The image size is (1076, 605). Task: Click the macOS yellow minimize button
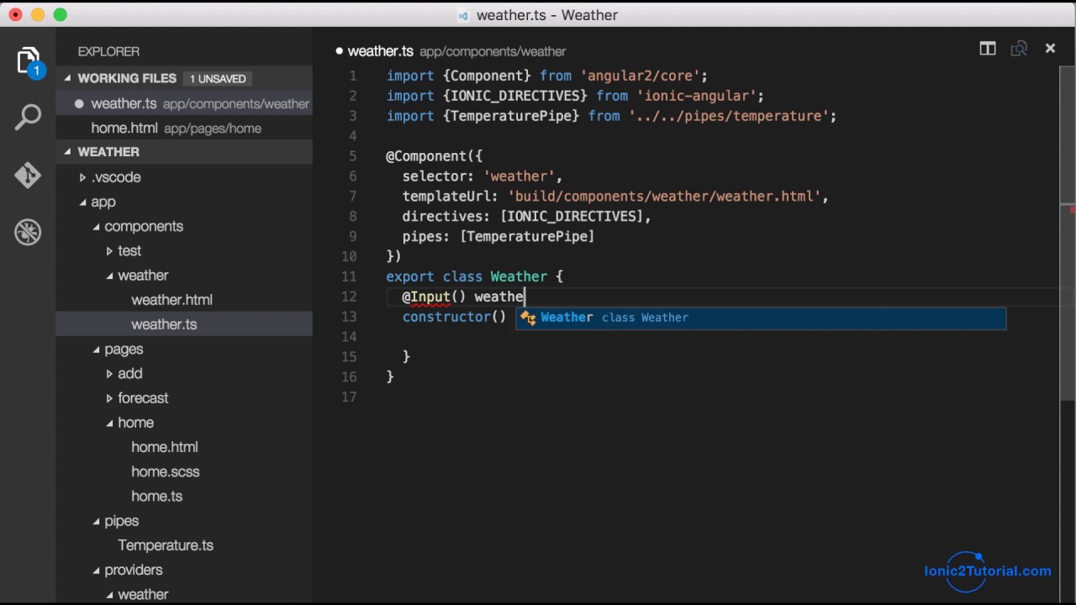point(38,15)
